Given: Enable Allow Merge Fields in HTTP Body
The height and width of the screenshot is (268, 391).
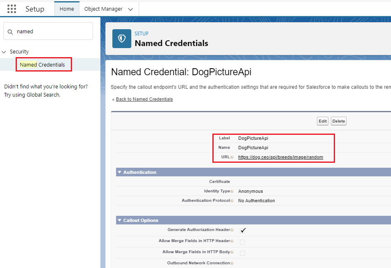Looking at the screenshot, I should point(242,253).
